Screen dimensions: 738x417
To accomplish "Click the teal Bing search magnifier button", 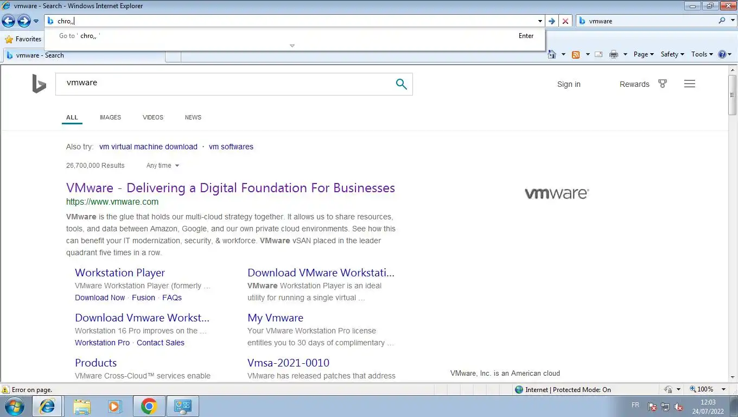I will (x=402, y=84).
